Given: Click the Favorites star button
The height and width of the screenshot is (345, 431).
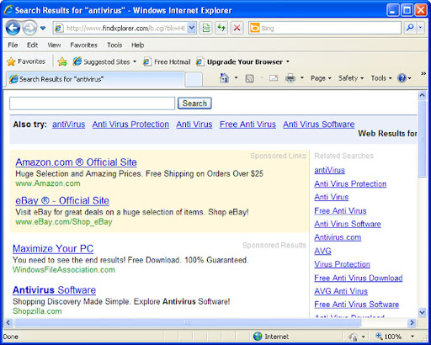Looking at the screenshot, I should click(x=26, y=61).
